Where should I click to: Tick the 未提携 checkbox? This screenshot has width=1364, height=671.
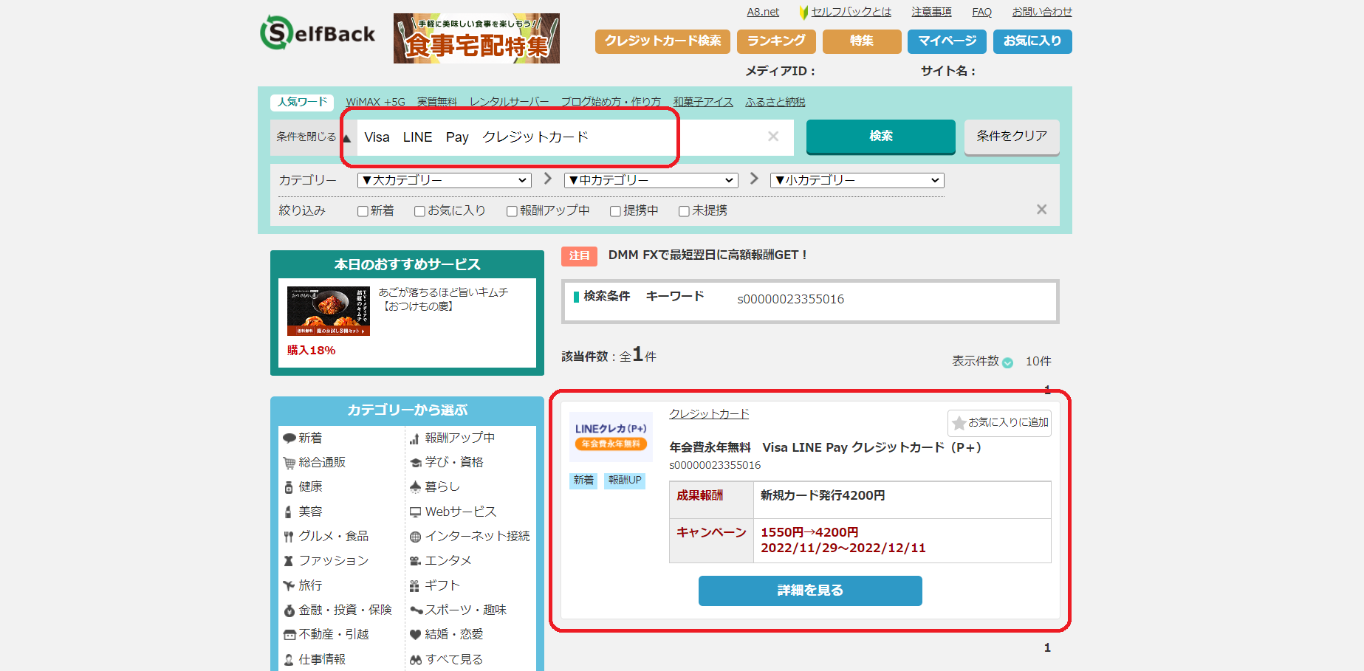[x=684, y=211]
